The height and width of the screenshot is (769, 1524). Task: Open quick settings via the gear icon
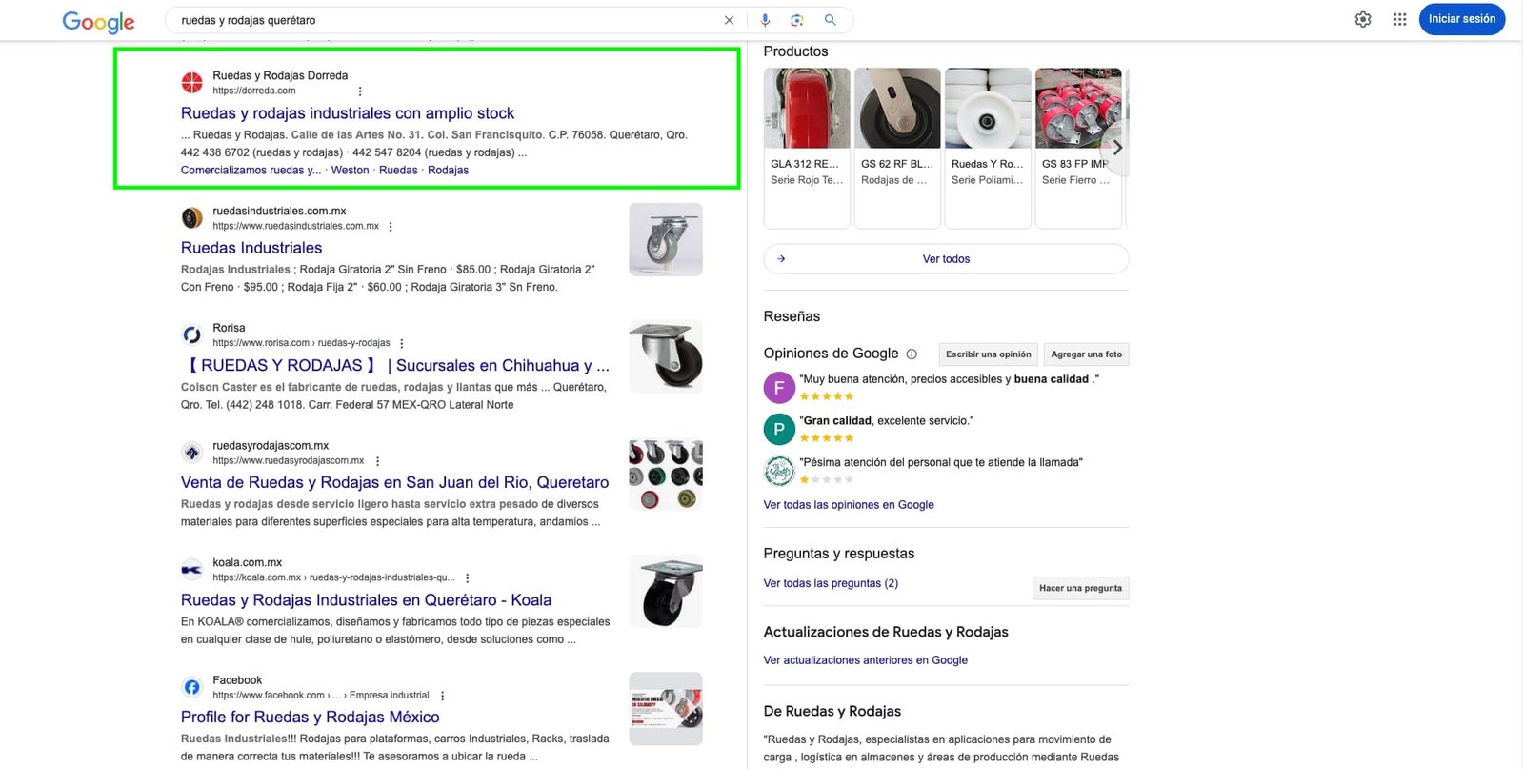tap(1363, 19)
